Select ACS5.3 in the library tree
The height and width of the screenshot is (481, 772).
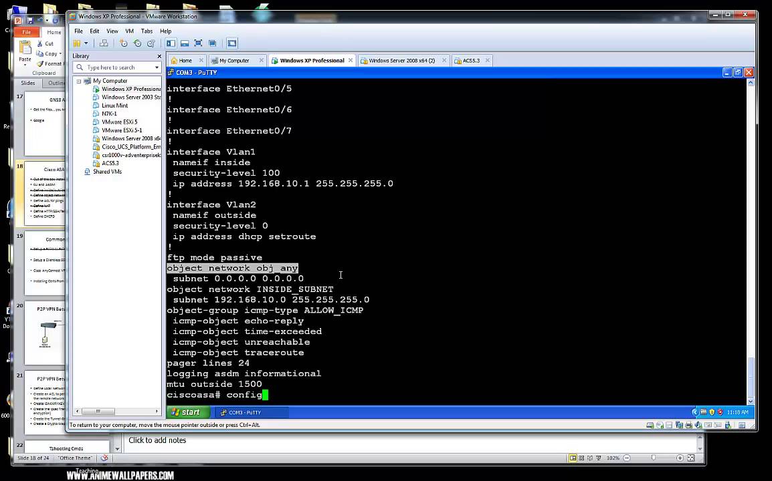[106, 163]
